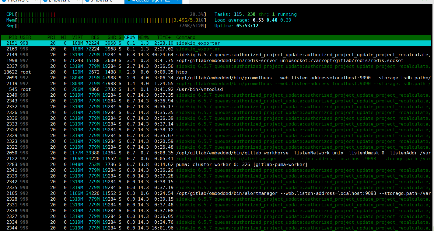Click the PID column header
This screenshot has width=434, height=231.
point(13,37)
